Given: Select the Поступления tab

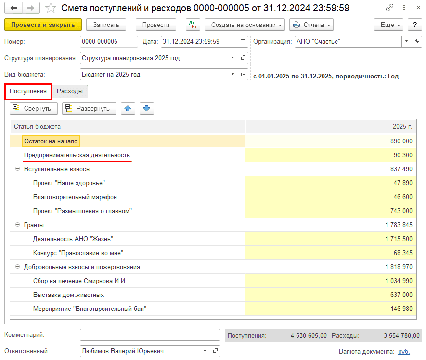Looking at the screenshot, I should pyautogui.click(x=28, y=91).
